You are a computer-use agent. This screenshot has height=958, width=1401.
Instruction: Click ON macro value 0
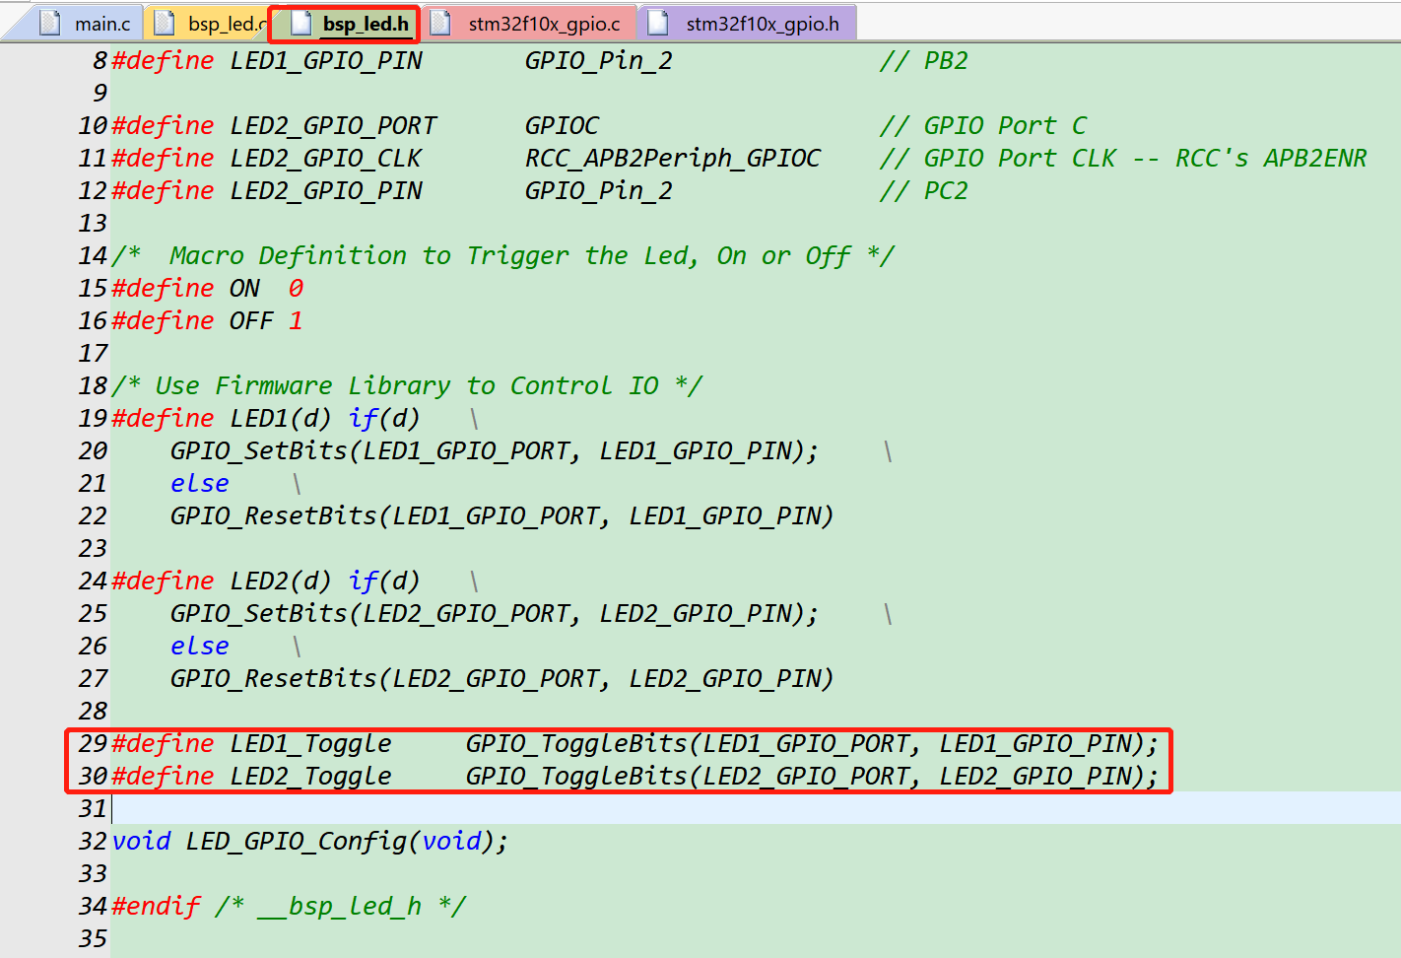click(296, 288)
